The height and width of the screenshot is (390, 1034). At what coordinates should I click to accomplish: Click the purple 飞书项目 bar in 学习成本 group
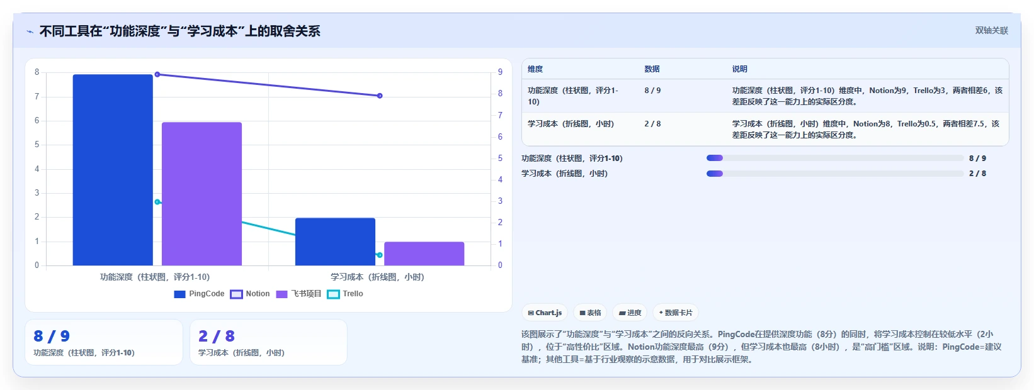click(x=424, y=253)
